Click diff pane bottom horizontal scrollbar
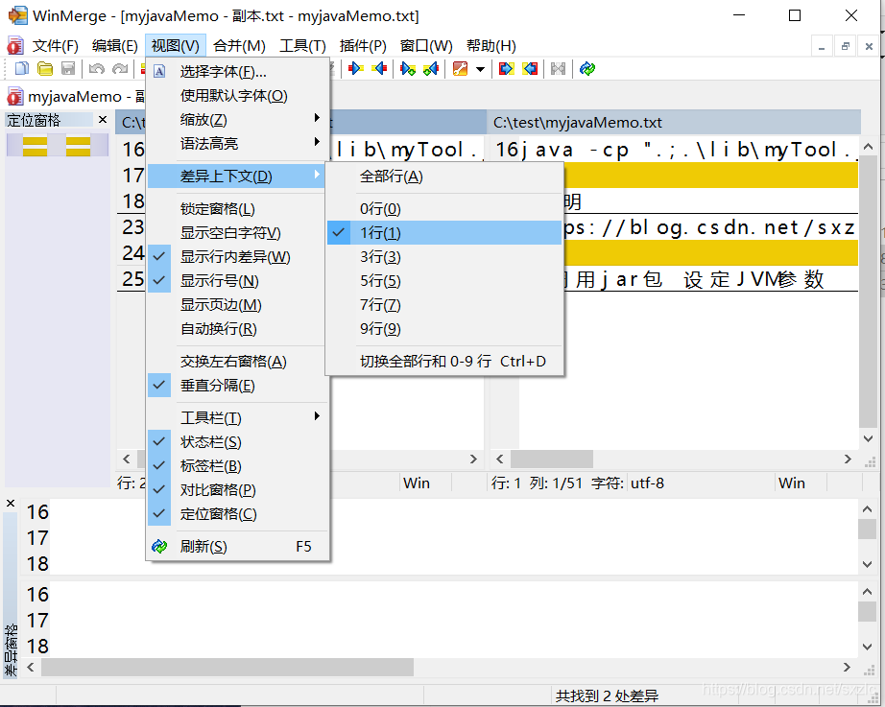This screenshot has height=707, width=885. coord(227,667)
